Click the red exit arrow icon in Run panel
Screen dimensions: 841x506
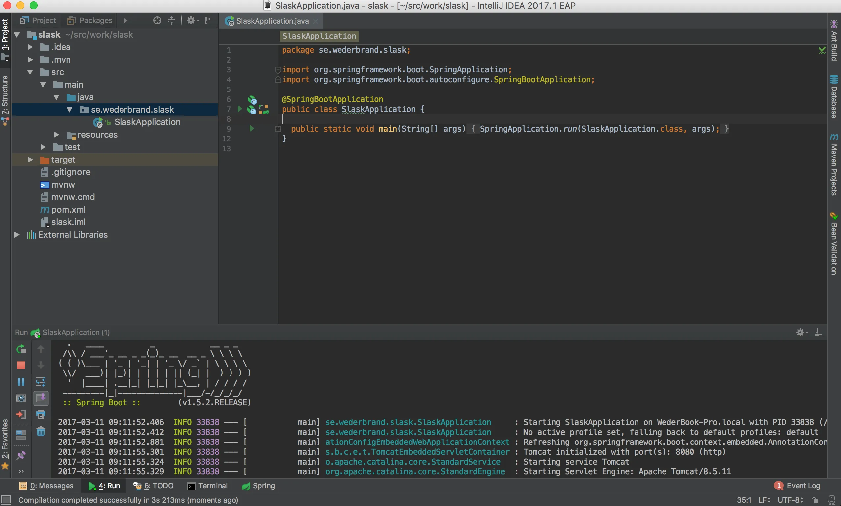(x=21, y=415)
